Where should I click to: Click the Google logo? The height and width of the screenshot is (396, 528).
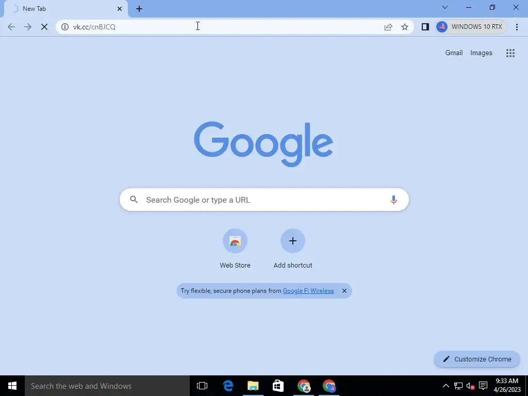tap(263, 144)
